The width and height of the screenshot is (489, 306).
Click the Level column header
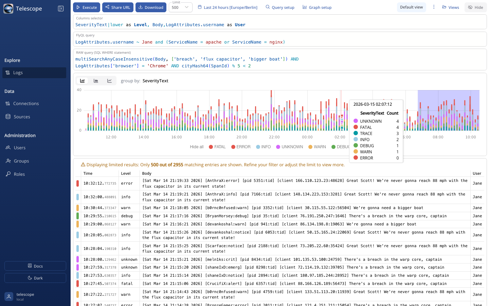pos(126,173)
